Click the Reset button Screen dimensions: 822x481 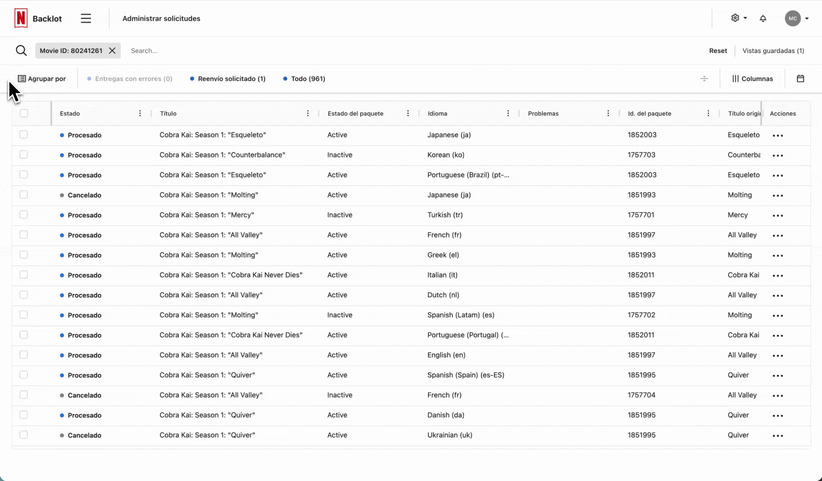(718, 51)
